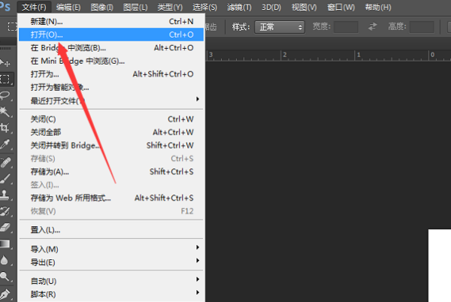
Task: Choose 关闭(C) menu entry
Action: pos(111,119)
